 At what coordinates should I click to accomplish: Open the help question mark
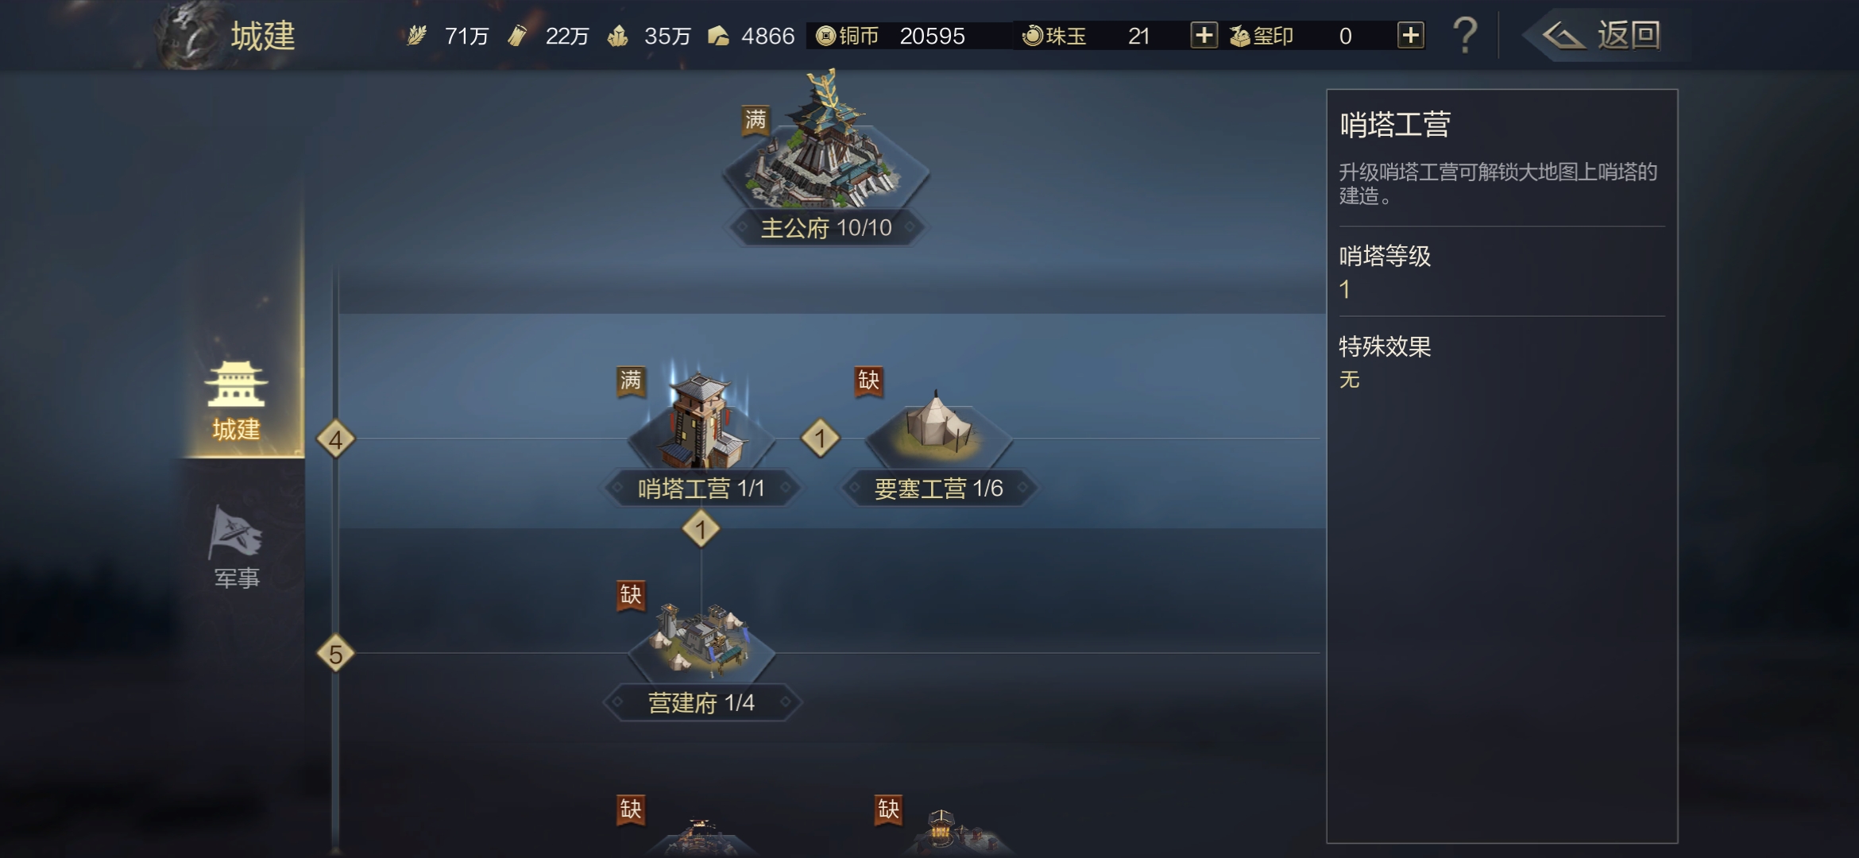(1465, 36)
